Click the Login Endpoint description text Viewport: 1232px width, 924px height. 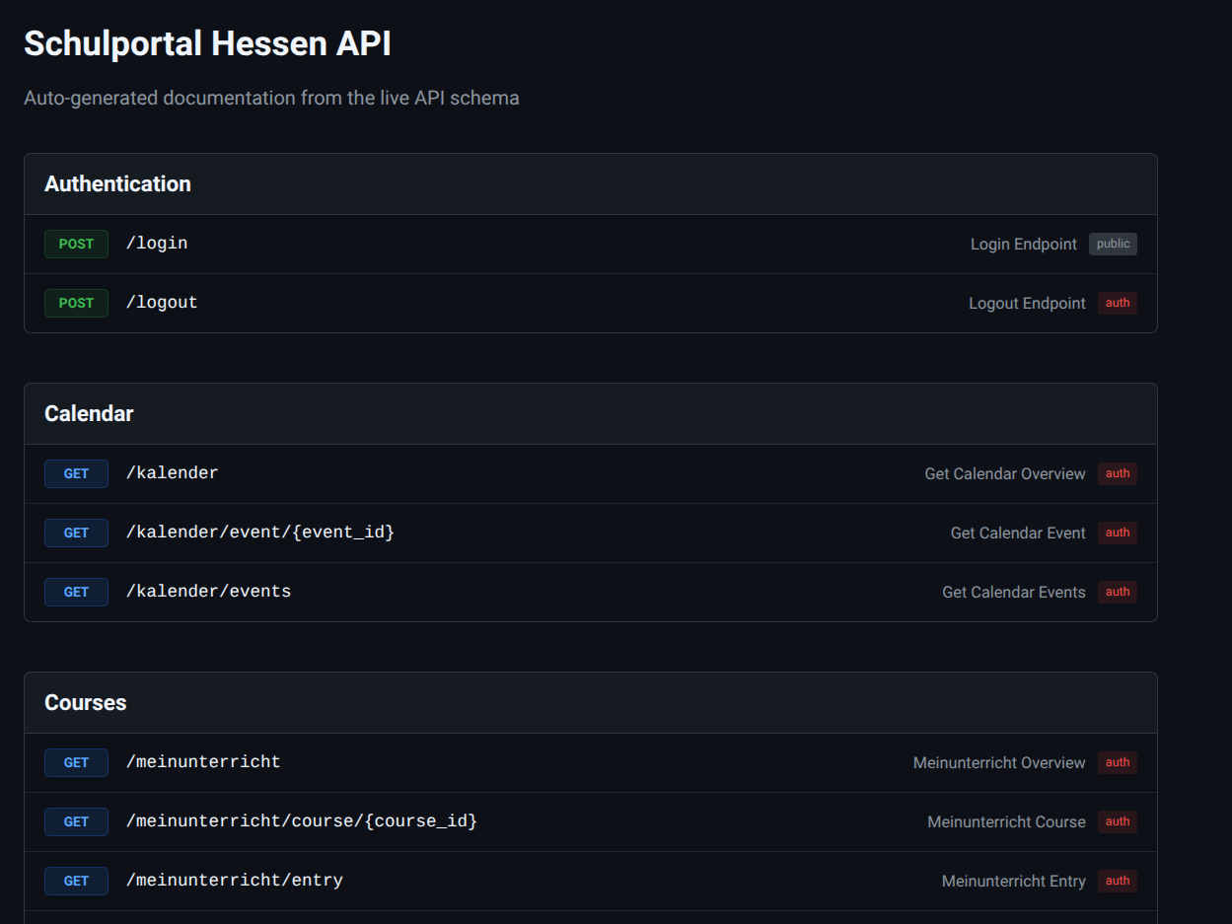tap(1024, 245)
